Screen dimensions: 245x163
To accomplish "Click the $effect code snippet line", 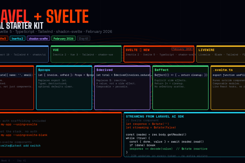I will click(180, 75).
